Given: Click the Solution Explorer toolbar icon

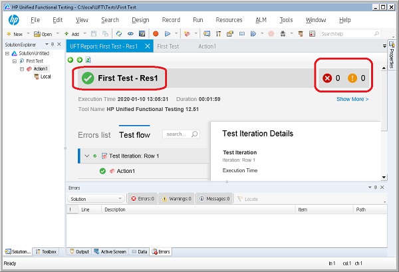Looking at the screenshot, I should [207, 34].
